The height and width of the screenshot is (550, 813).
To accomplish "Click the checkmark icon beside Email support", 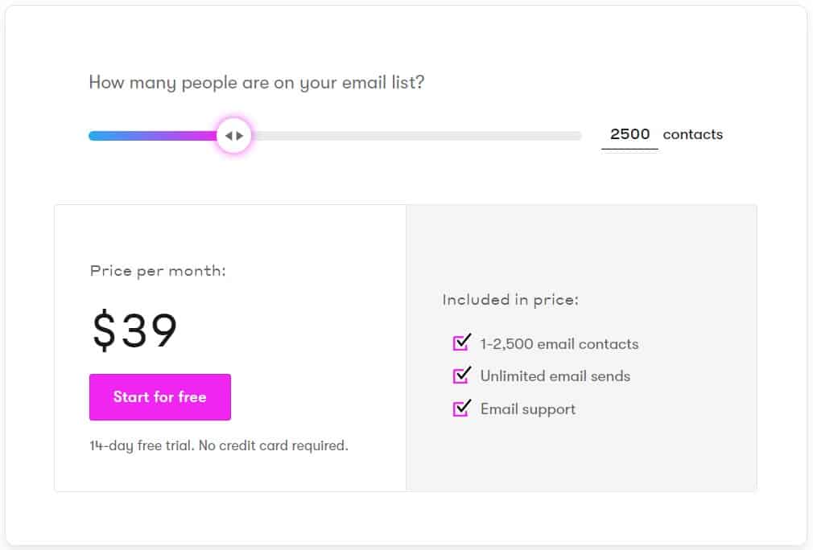I will 461,409.
